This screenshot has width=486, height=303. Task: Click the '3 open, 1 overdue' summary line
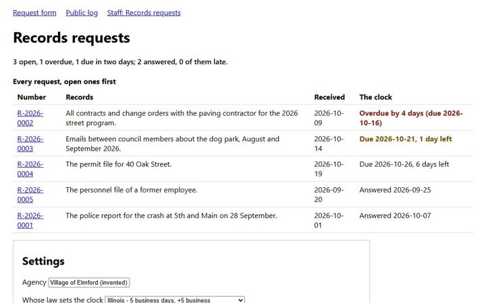(x=120, y=62)
